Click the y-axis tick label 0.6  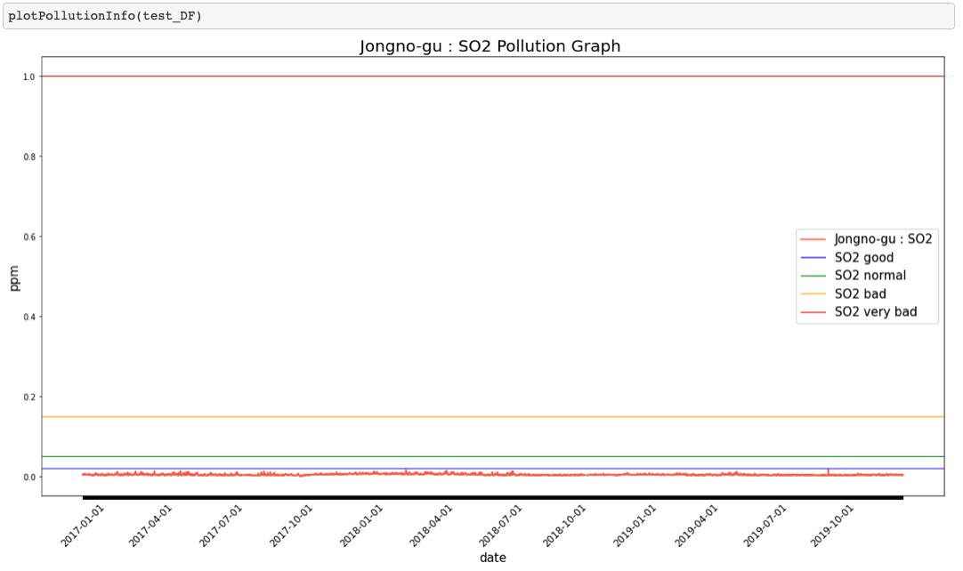tap(28, 237)
